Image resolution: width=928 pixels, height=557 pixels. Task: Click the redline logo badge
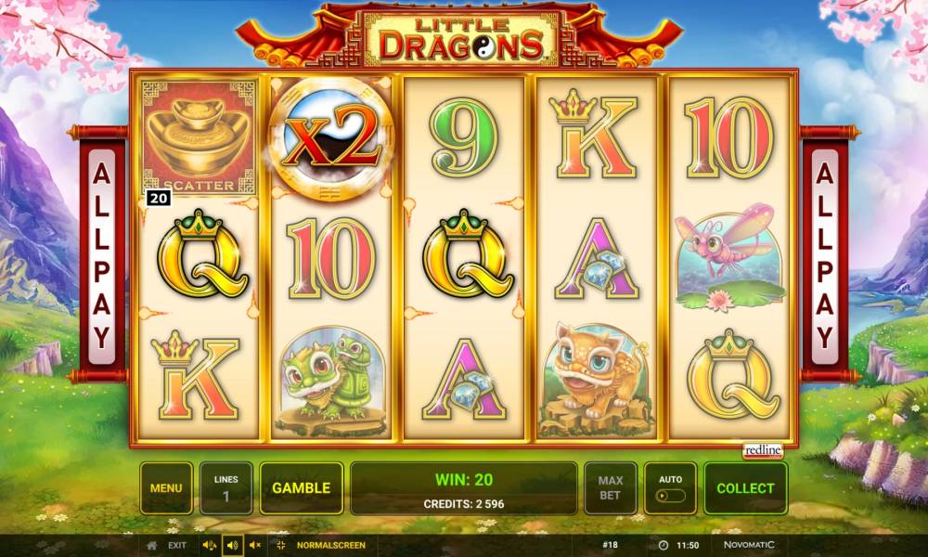pos(763,450)
